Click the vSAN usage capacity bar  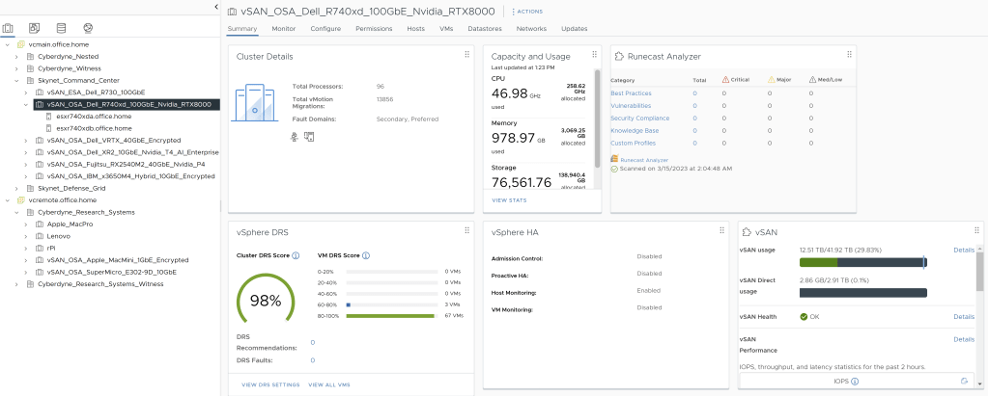click(x=862, y=263)
